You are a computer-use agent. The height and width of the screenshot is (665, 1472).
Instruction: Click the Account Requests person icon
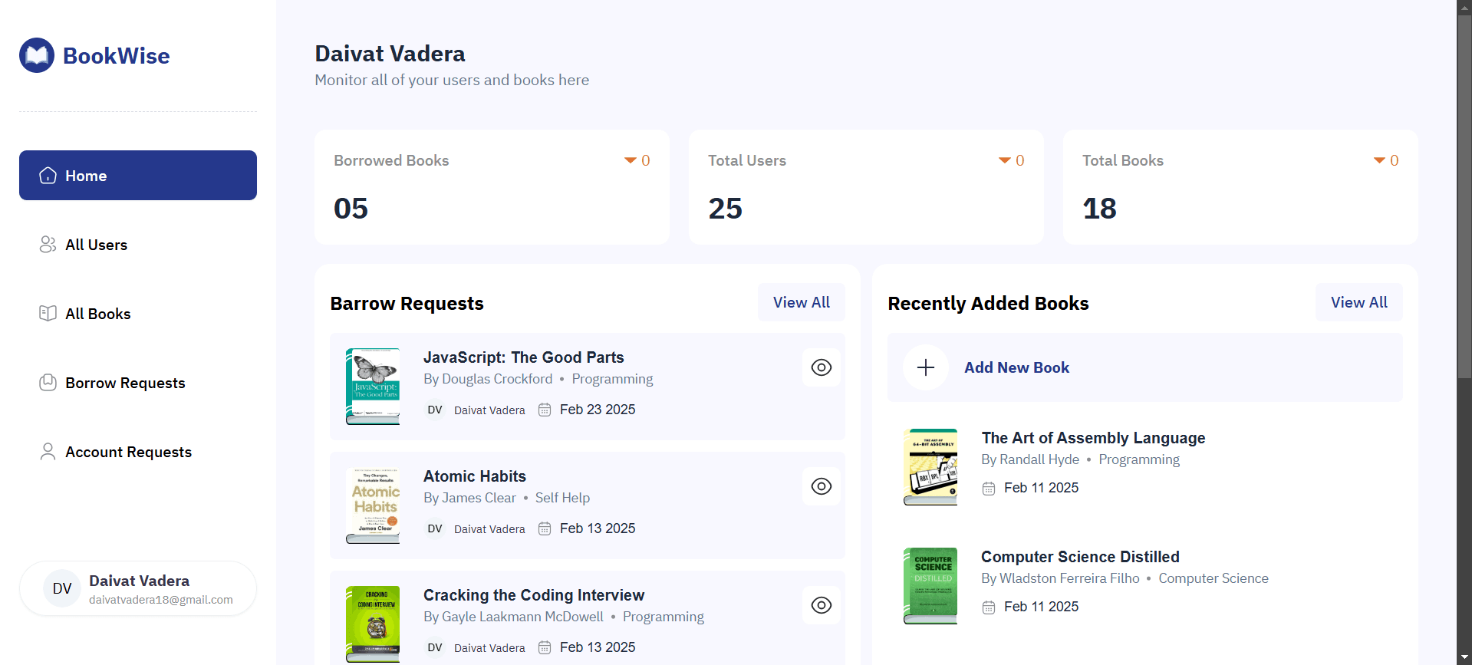click(x=48, y=452)
